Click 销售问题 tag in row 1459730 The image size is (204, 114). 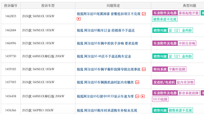coord(160,56)
